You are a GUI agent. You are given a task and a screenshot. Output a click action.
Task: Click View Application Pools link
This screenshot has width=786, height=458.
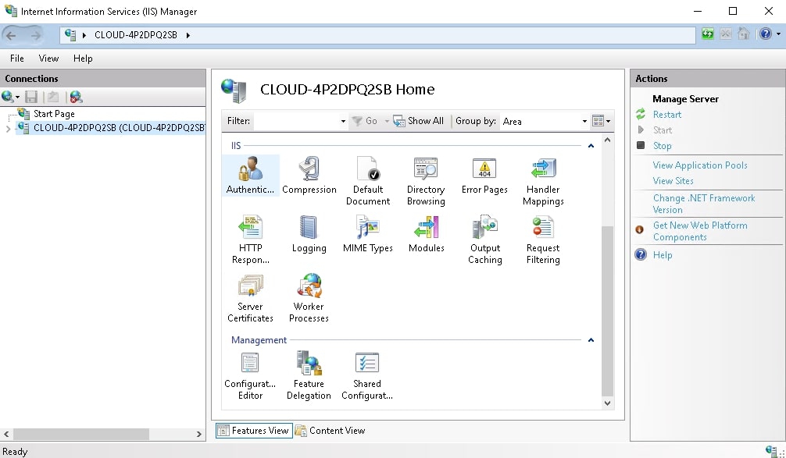coord(700,165)
